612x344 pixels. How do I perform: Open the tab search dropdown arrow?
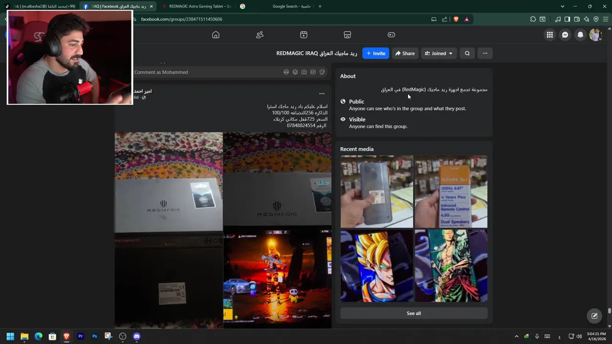point(562,6)
